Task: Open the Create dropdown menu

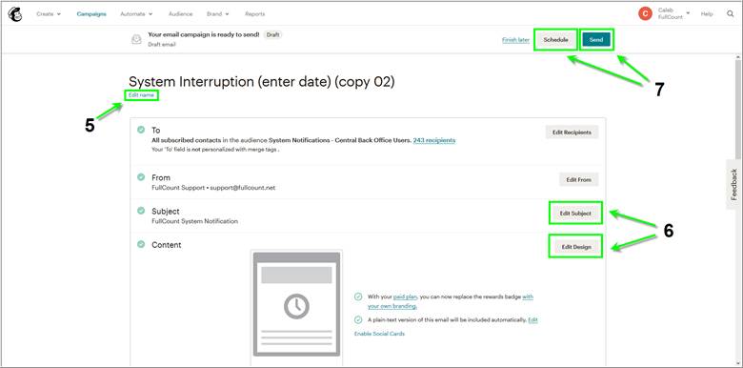Action: point(49,14)
